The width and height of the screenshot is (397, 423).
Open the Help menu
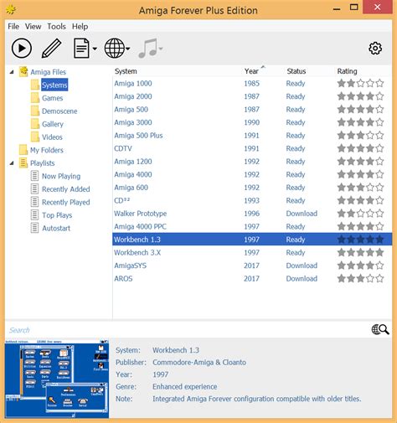pos(80,27)
